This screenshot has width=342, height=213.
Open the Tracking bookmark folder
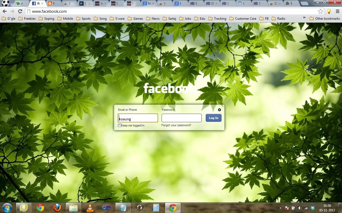(x=217, y=19)
